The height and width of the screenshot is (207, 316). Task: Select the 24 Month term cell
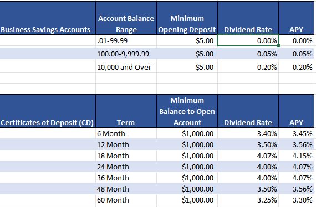(126, 167)
